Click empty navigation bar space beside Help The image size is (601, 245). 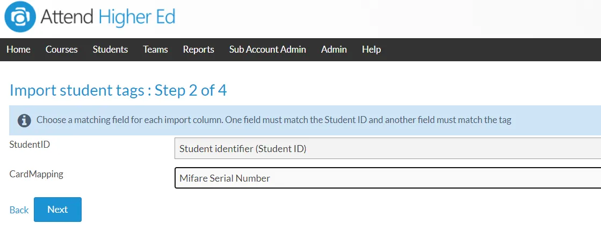click(490, 49)
